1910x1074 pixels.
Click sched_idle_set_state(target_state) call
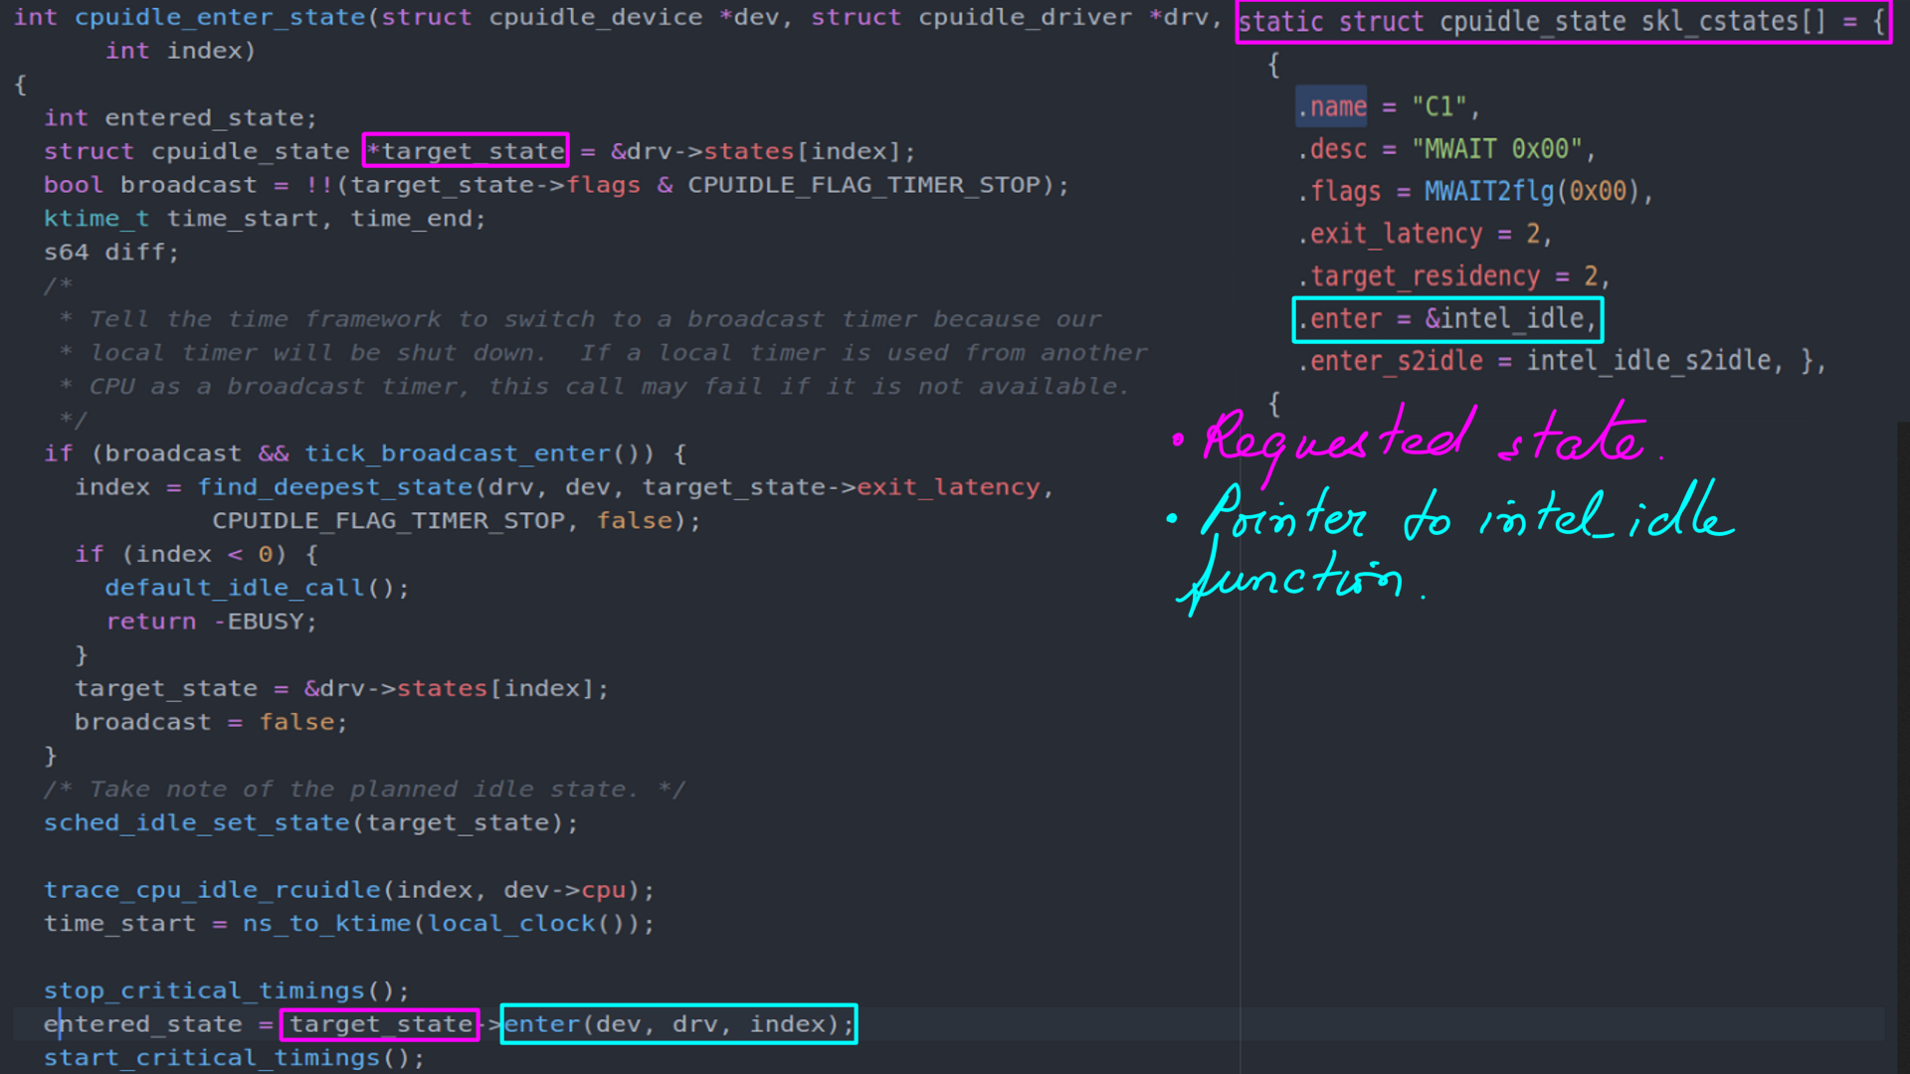[x=310, y=823]
